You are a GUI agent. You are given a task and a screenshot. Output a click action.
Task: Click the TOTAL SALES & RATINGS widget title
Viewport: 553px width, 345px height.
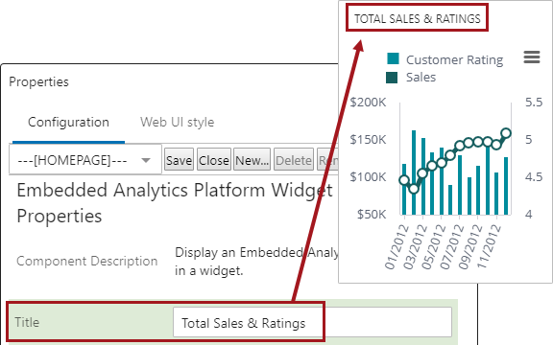[418, 18]
